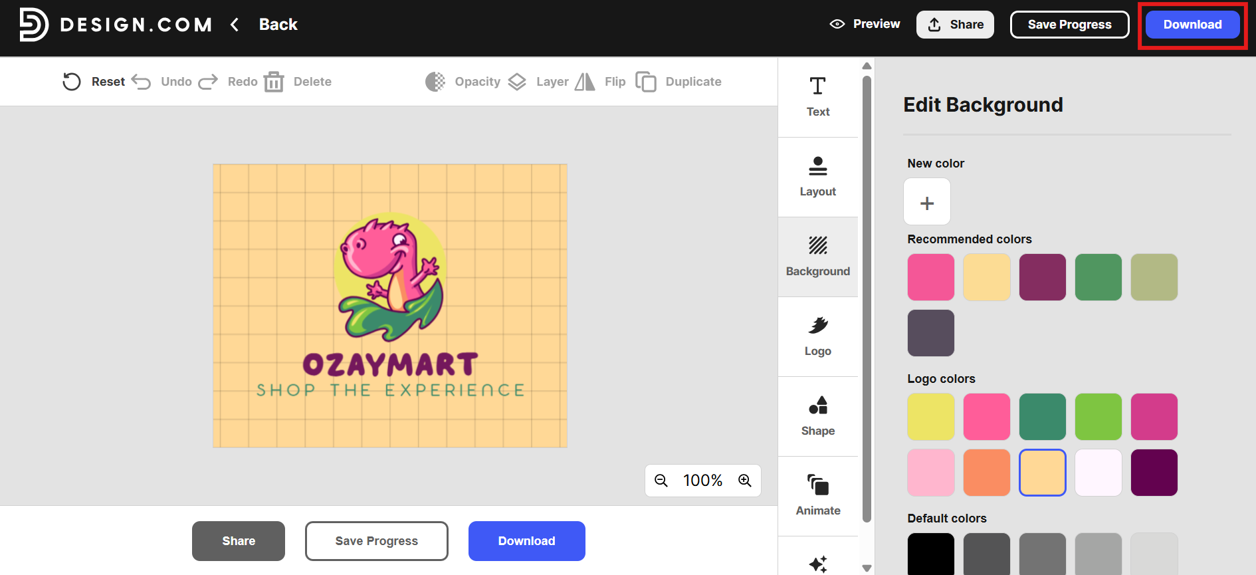Choose the lime green Logo color
Screen dimensions: 1256x575
coord(1099,417)
